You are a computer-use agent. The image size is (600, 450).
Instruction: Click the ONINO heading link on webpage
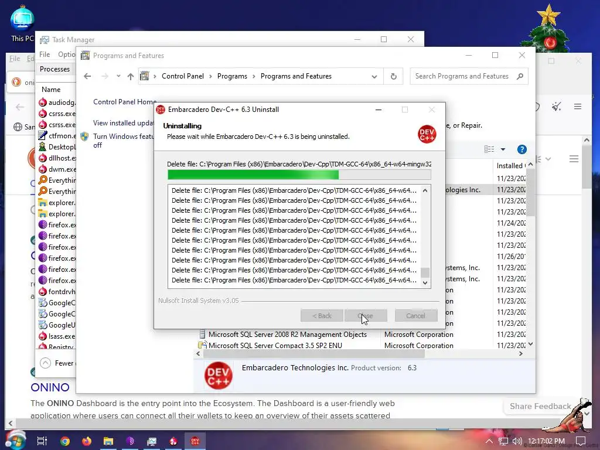(50, 387)
